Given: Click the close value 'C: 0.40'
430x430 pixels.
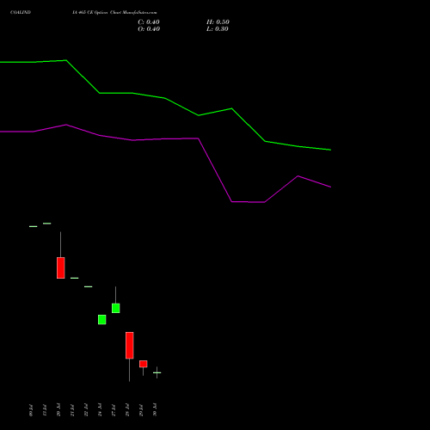Looking at the screenshot, I should [x=149, y=22].
